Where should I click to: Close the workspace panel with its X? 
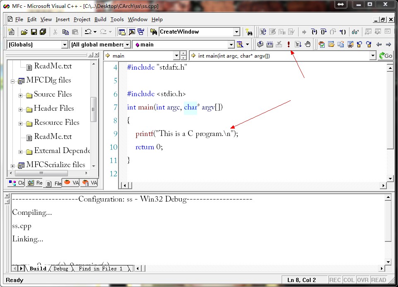click(96, 55)
